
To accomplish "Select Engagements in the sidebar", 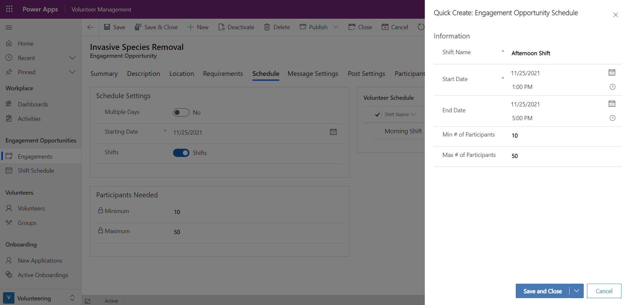I will coord(41,157).
